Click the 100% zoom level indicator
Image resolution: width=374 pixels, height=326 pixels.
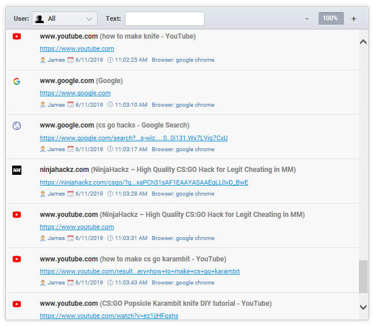pyautogui.click(x=331, y=18)
